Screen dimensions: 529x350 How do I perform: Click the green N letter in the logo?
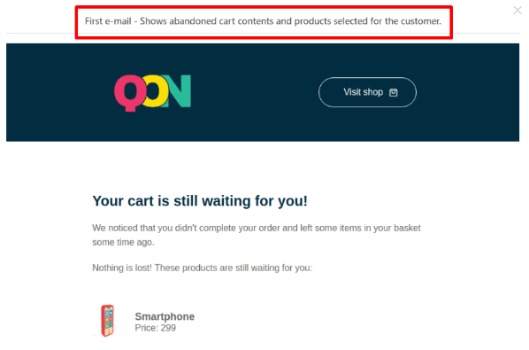178,91
